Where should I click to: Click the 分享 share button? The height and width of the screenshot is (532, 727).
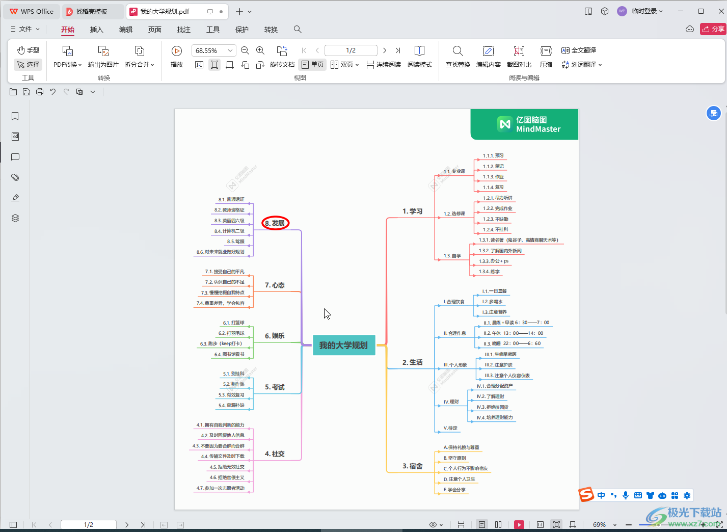(713, 29)
